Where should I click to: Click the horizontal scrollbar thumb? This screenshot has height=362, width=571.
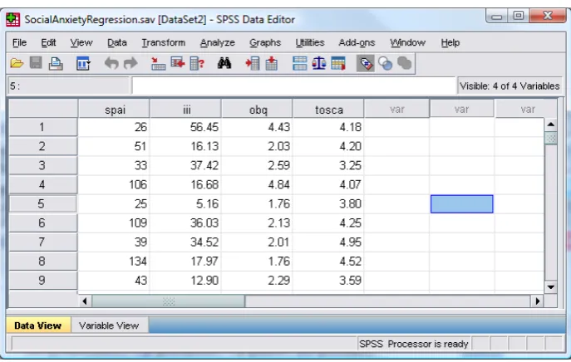point(168,301)
